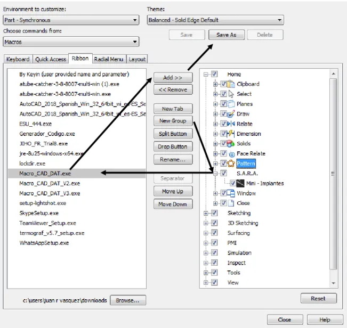
Task: Click the tree scrollbar down arrow
Action: tap(334, 283)
